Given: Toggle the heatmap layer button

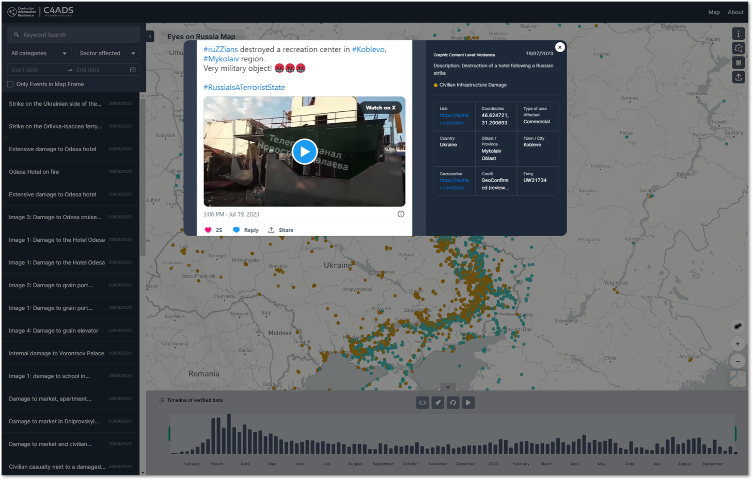Looking at the screenshot, I should [738, 326].
